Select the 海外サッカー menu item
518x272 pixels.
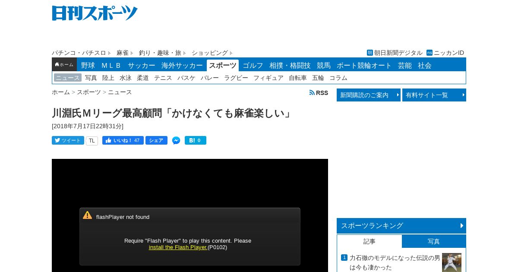tap(182, 66)
